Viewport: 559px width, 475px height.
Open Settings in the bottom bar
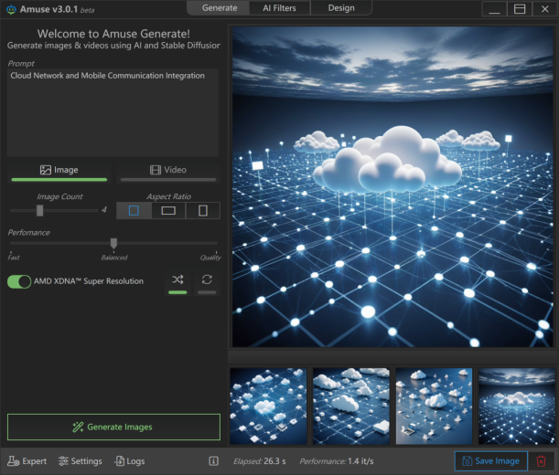pos(81,461)
